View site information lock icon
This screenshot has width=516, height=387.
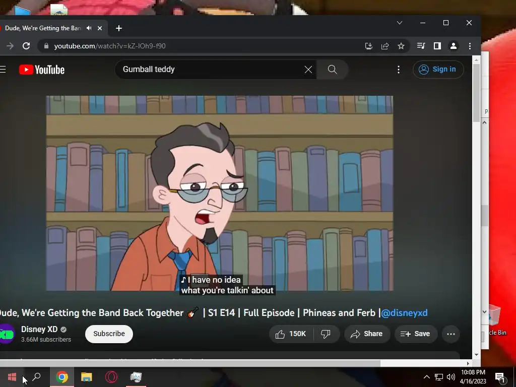(x=46, y=46)
